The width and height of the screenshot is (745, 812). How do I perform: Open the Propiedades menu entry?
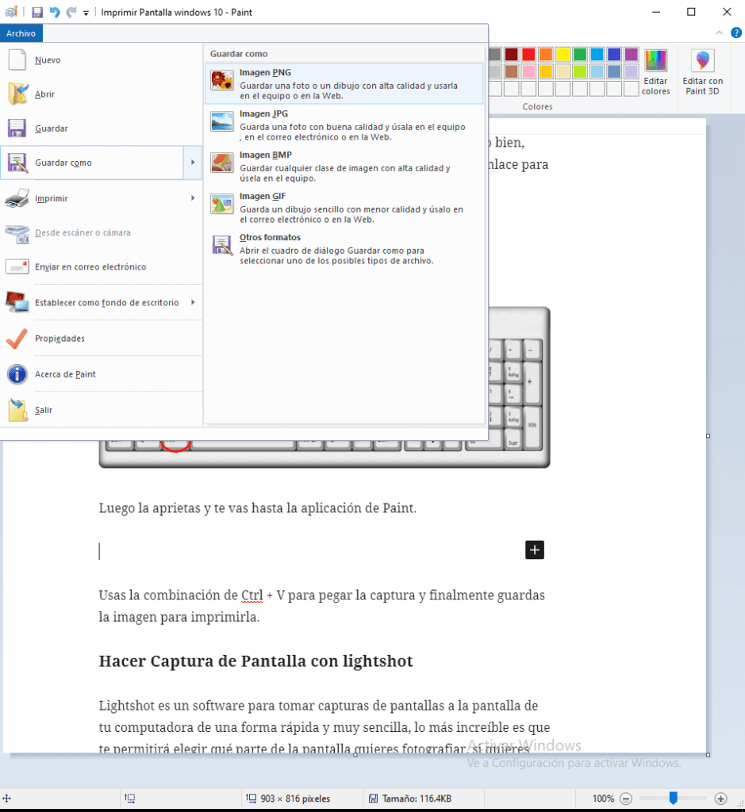pos(60,339)
